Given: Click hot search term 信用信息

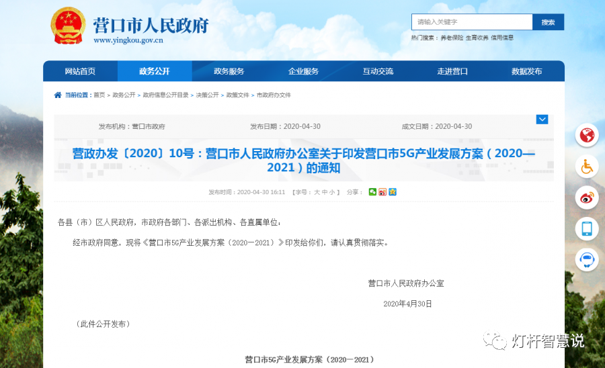Looking at the screenshot, I should click(x=502, y=38).
